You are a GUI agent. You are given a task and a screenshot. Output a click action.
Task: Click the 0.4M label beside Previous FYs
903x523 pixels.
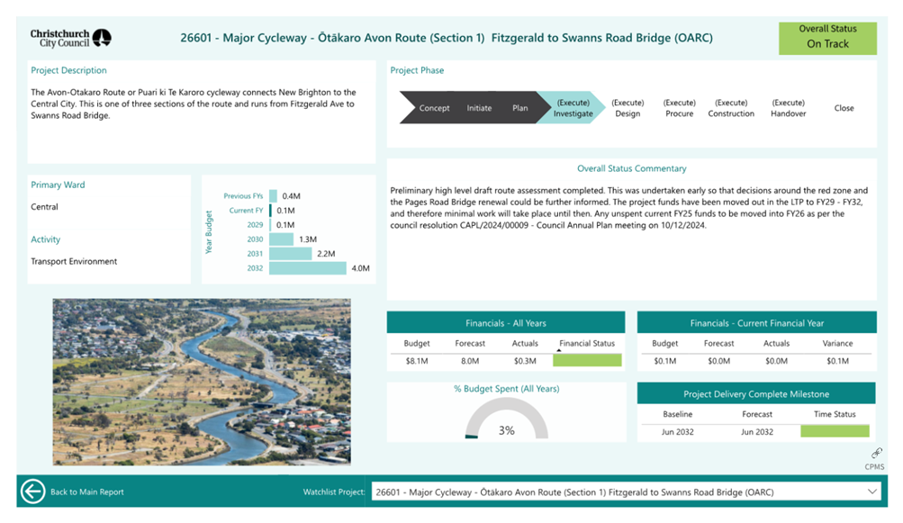click(x=291, y=196)
